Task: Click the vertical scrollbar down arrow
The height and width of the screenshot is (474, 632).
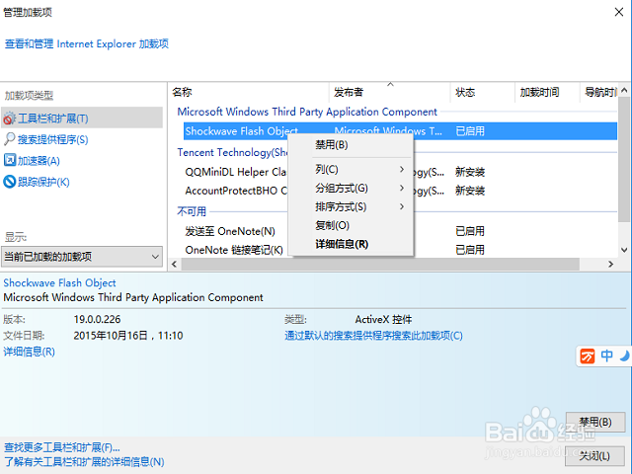Action: 624,250
